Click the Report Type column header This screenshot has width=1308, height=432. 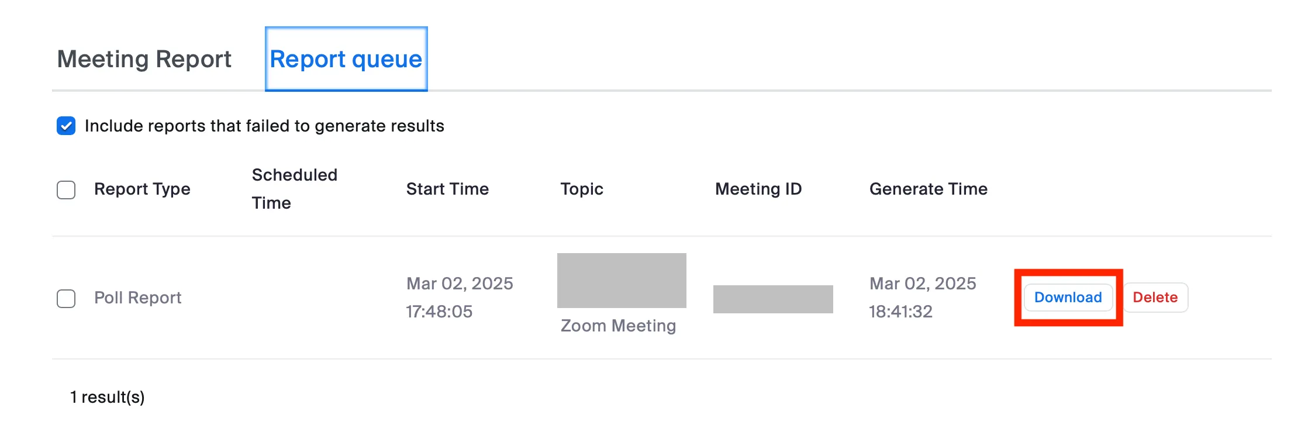[x=142, y=189]
